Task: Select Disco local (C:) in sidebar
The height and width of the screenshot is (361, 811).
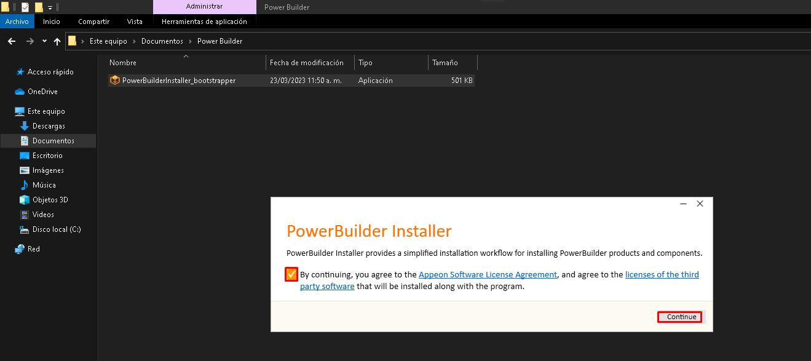Action: [x=56, y=229]
